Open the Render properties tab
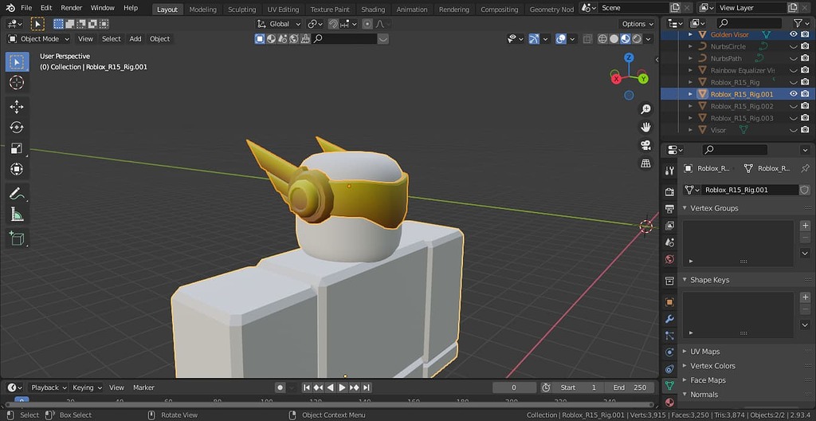 click(x=669, y=191)
